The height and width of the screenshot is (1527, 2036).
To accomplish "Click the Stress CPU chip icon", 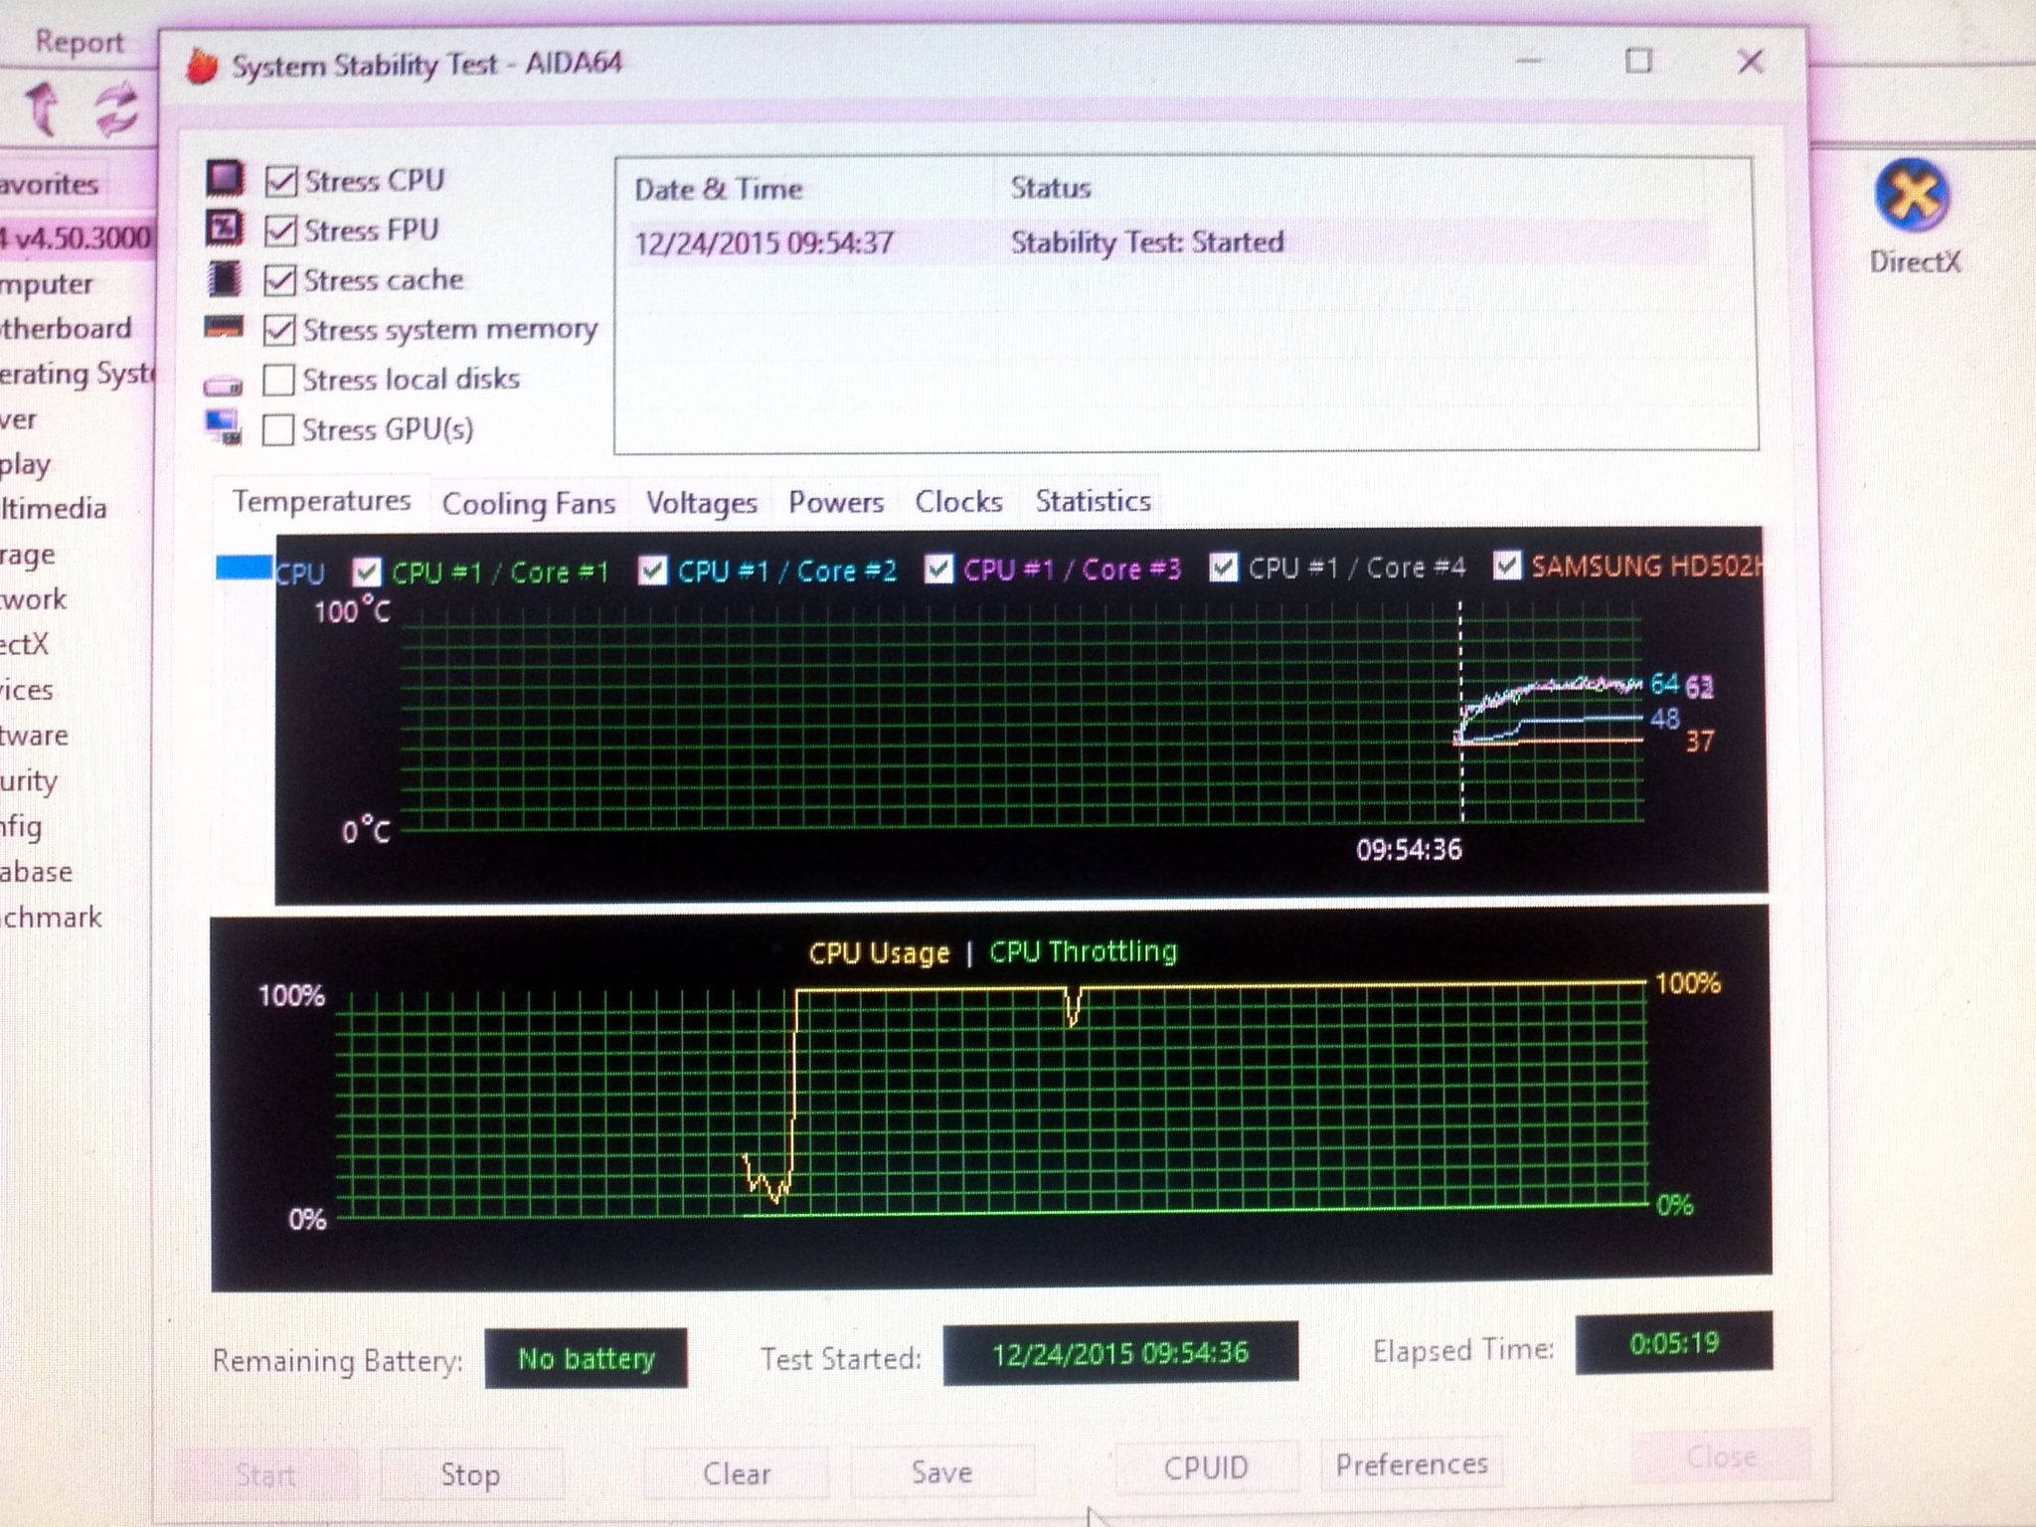I will (x=225, y=179).
